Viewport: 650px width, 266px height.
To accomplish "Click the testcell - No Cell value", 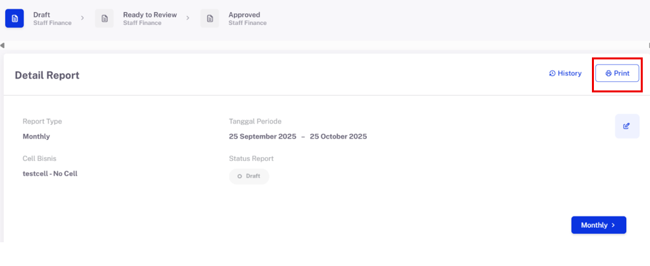I will click(x=50, y=174).
